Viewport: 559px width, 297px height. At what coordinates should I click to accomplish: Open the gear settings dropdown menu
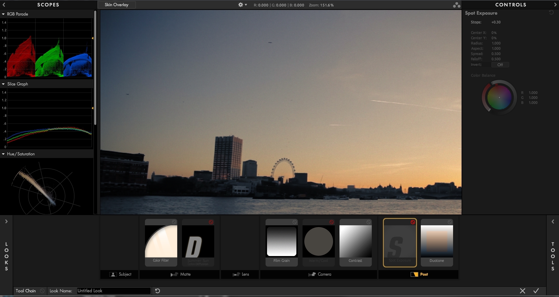[242, 5]
